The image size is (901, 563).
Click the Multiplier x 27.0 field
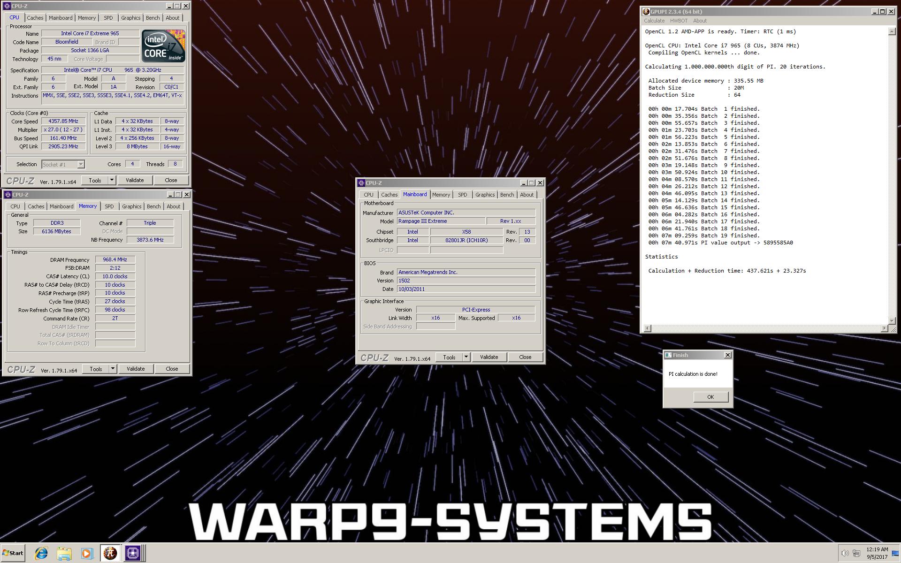point(63,129)
